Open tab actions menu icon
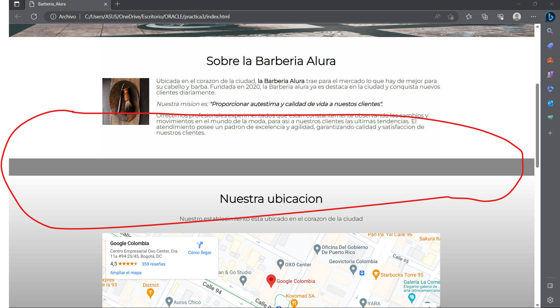This screenshot has height=308, width=560. (x=17, y=4)
